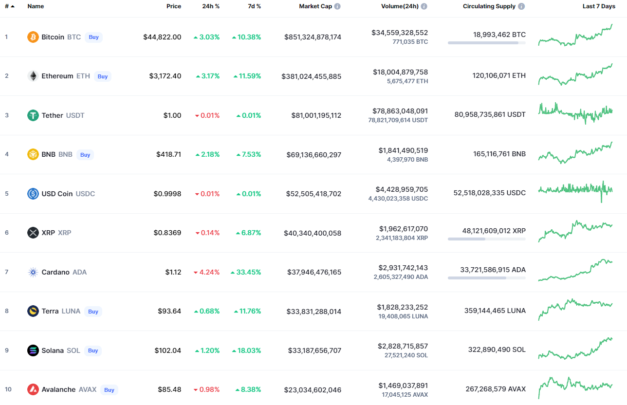The image size is (627, 405).
Task: Click the XRP black logo icon
Action: (33, 233)
